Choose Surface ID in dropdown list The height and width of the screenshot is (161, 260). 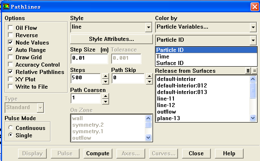coord(206,63)
